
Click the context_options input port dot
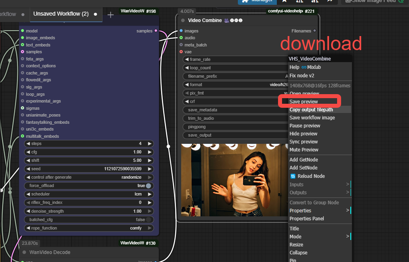coord(22,66)
